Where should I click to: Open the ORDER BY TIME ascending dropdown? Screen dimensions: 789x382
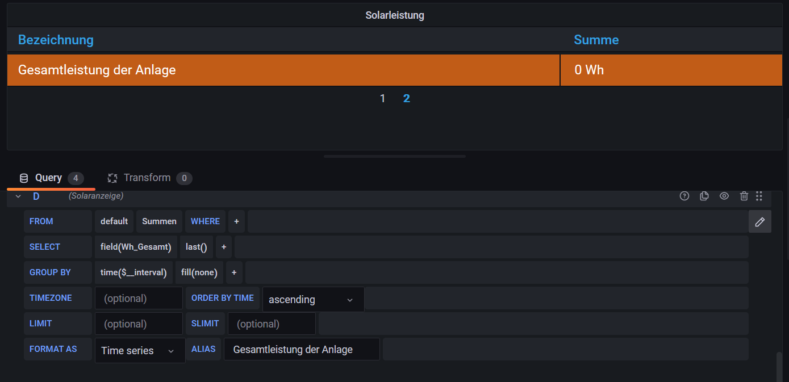[x=312, y=299]
